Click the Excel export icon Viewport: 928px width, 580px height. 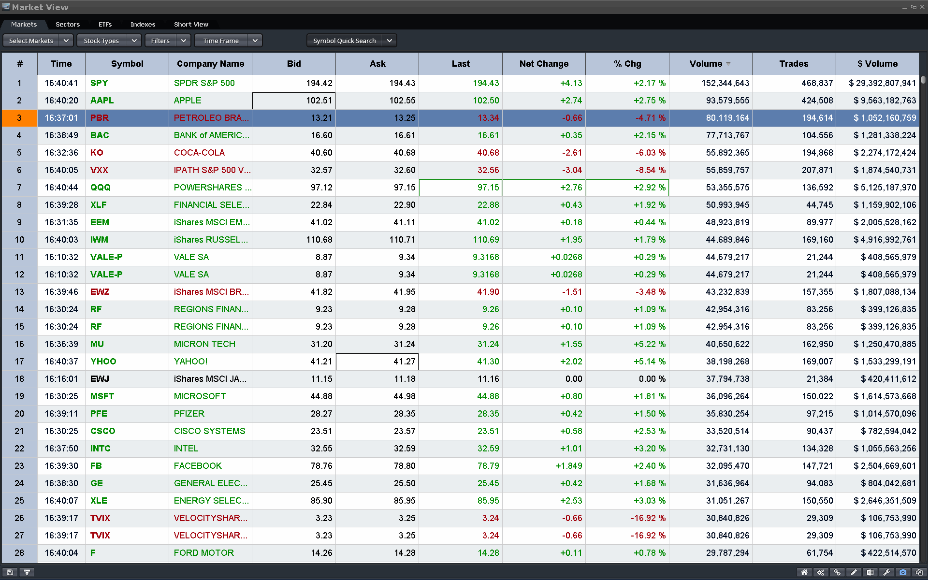coord(870,572)
